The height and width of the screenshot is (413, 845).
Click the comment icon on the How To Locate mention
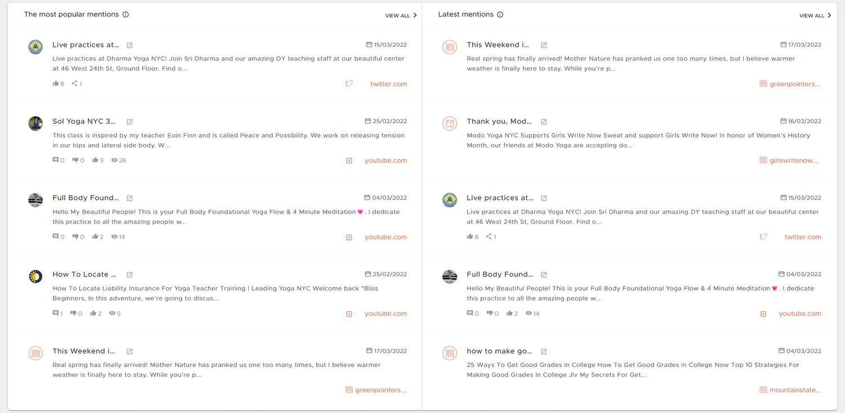(x=55, y=313)
